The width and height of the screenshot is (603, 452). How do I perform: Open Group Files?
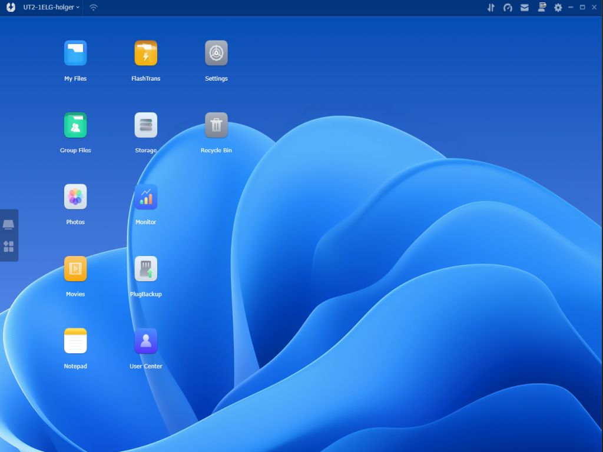[75, 125]
